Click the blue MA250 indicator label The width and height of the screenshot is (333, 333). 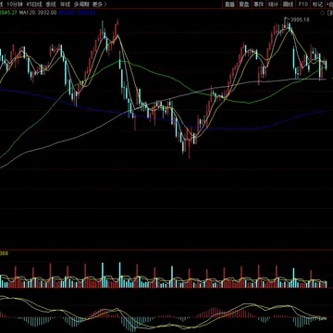pos(78,13)
